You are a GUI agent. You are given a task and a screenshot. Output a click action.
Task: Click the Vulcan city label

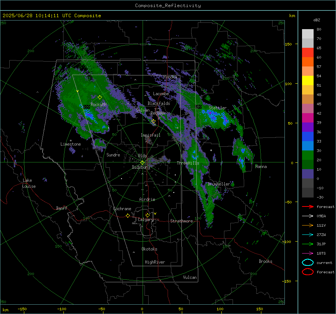[x=190, y=277]
